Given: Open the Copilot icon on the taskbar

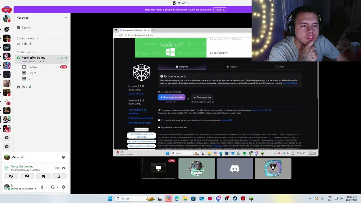Looking at the screenshot, I should pyautogui.click(x=168, y=198).
